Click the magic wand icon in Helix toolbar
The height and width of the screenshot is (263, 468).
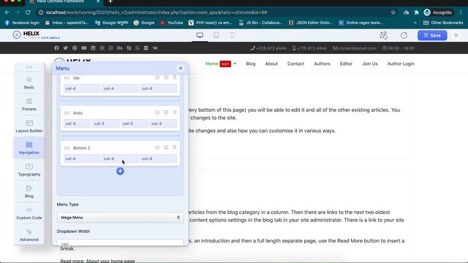pos(383,36)
